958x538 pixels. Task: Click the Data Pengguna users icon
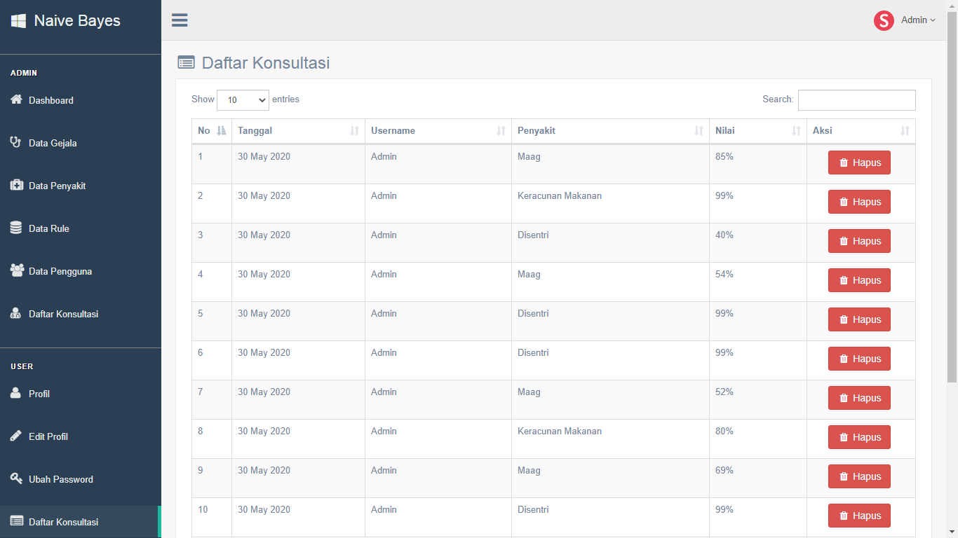tap(17, 270)
